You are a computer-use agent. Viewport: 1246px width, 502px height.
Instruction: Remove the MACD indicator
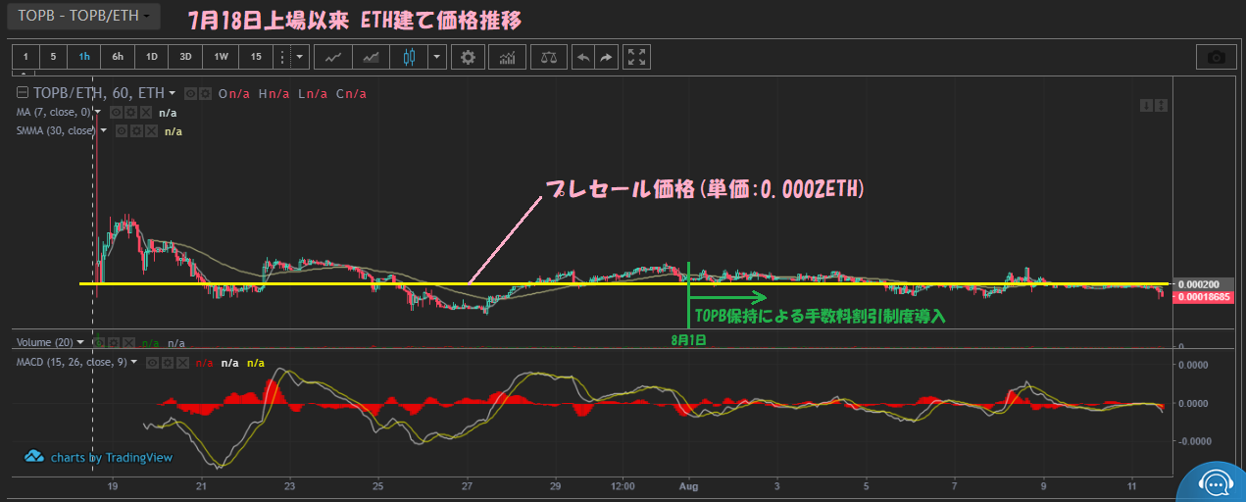coord(181,362)
